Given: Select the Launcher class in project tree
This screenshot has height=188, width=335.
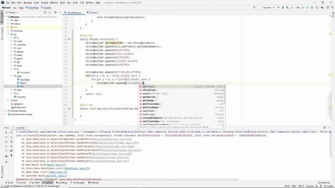Looking at the screenshot, I should 21,97.
